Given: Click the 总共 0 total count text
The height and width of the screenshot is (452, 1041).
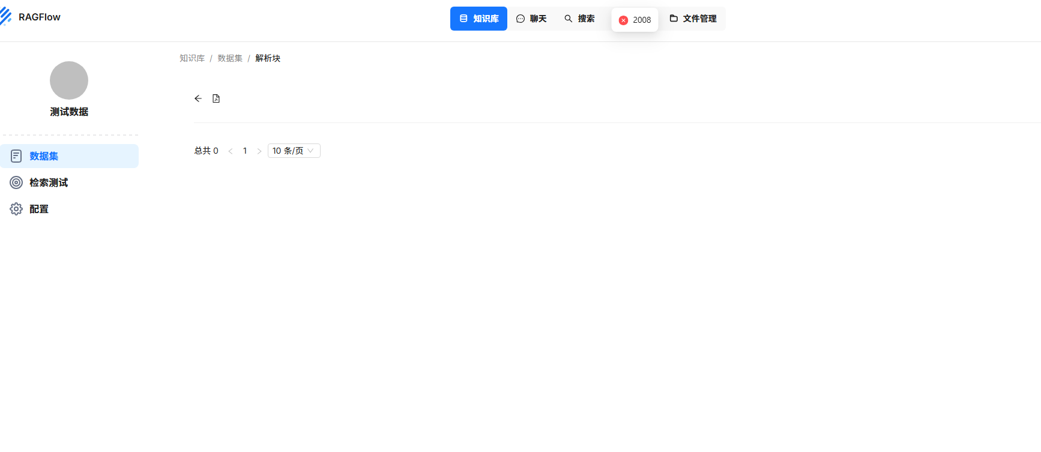Looking at the screenshot, I should [206, 151].
